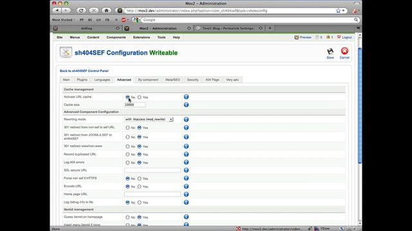Click the Cancel icon
The height and width of the screenshot is (231, 412).
tap(344, 53)
